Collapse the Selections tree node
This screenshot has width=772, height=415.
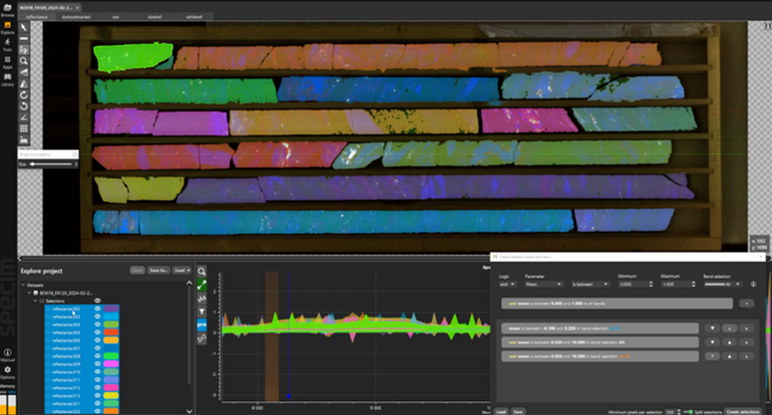35,300
